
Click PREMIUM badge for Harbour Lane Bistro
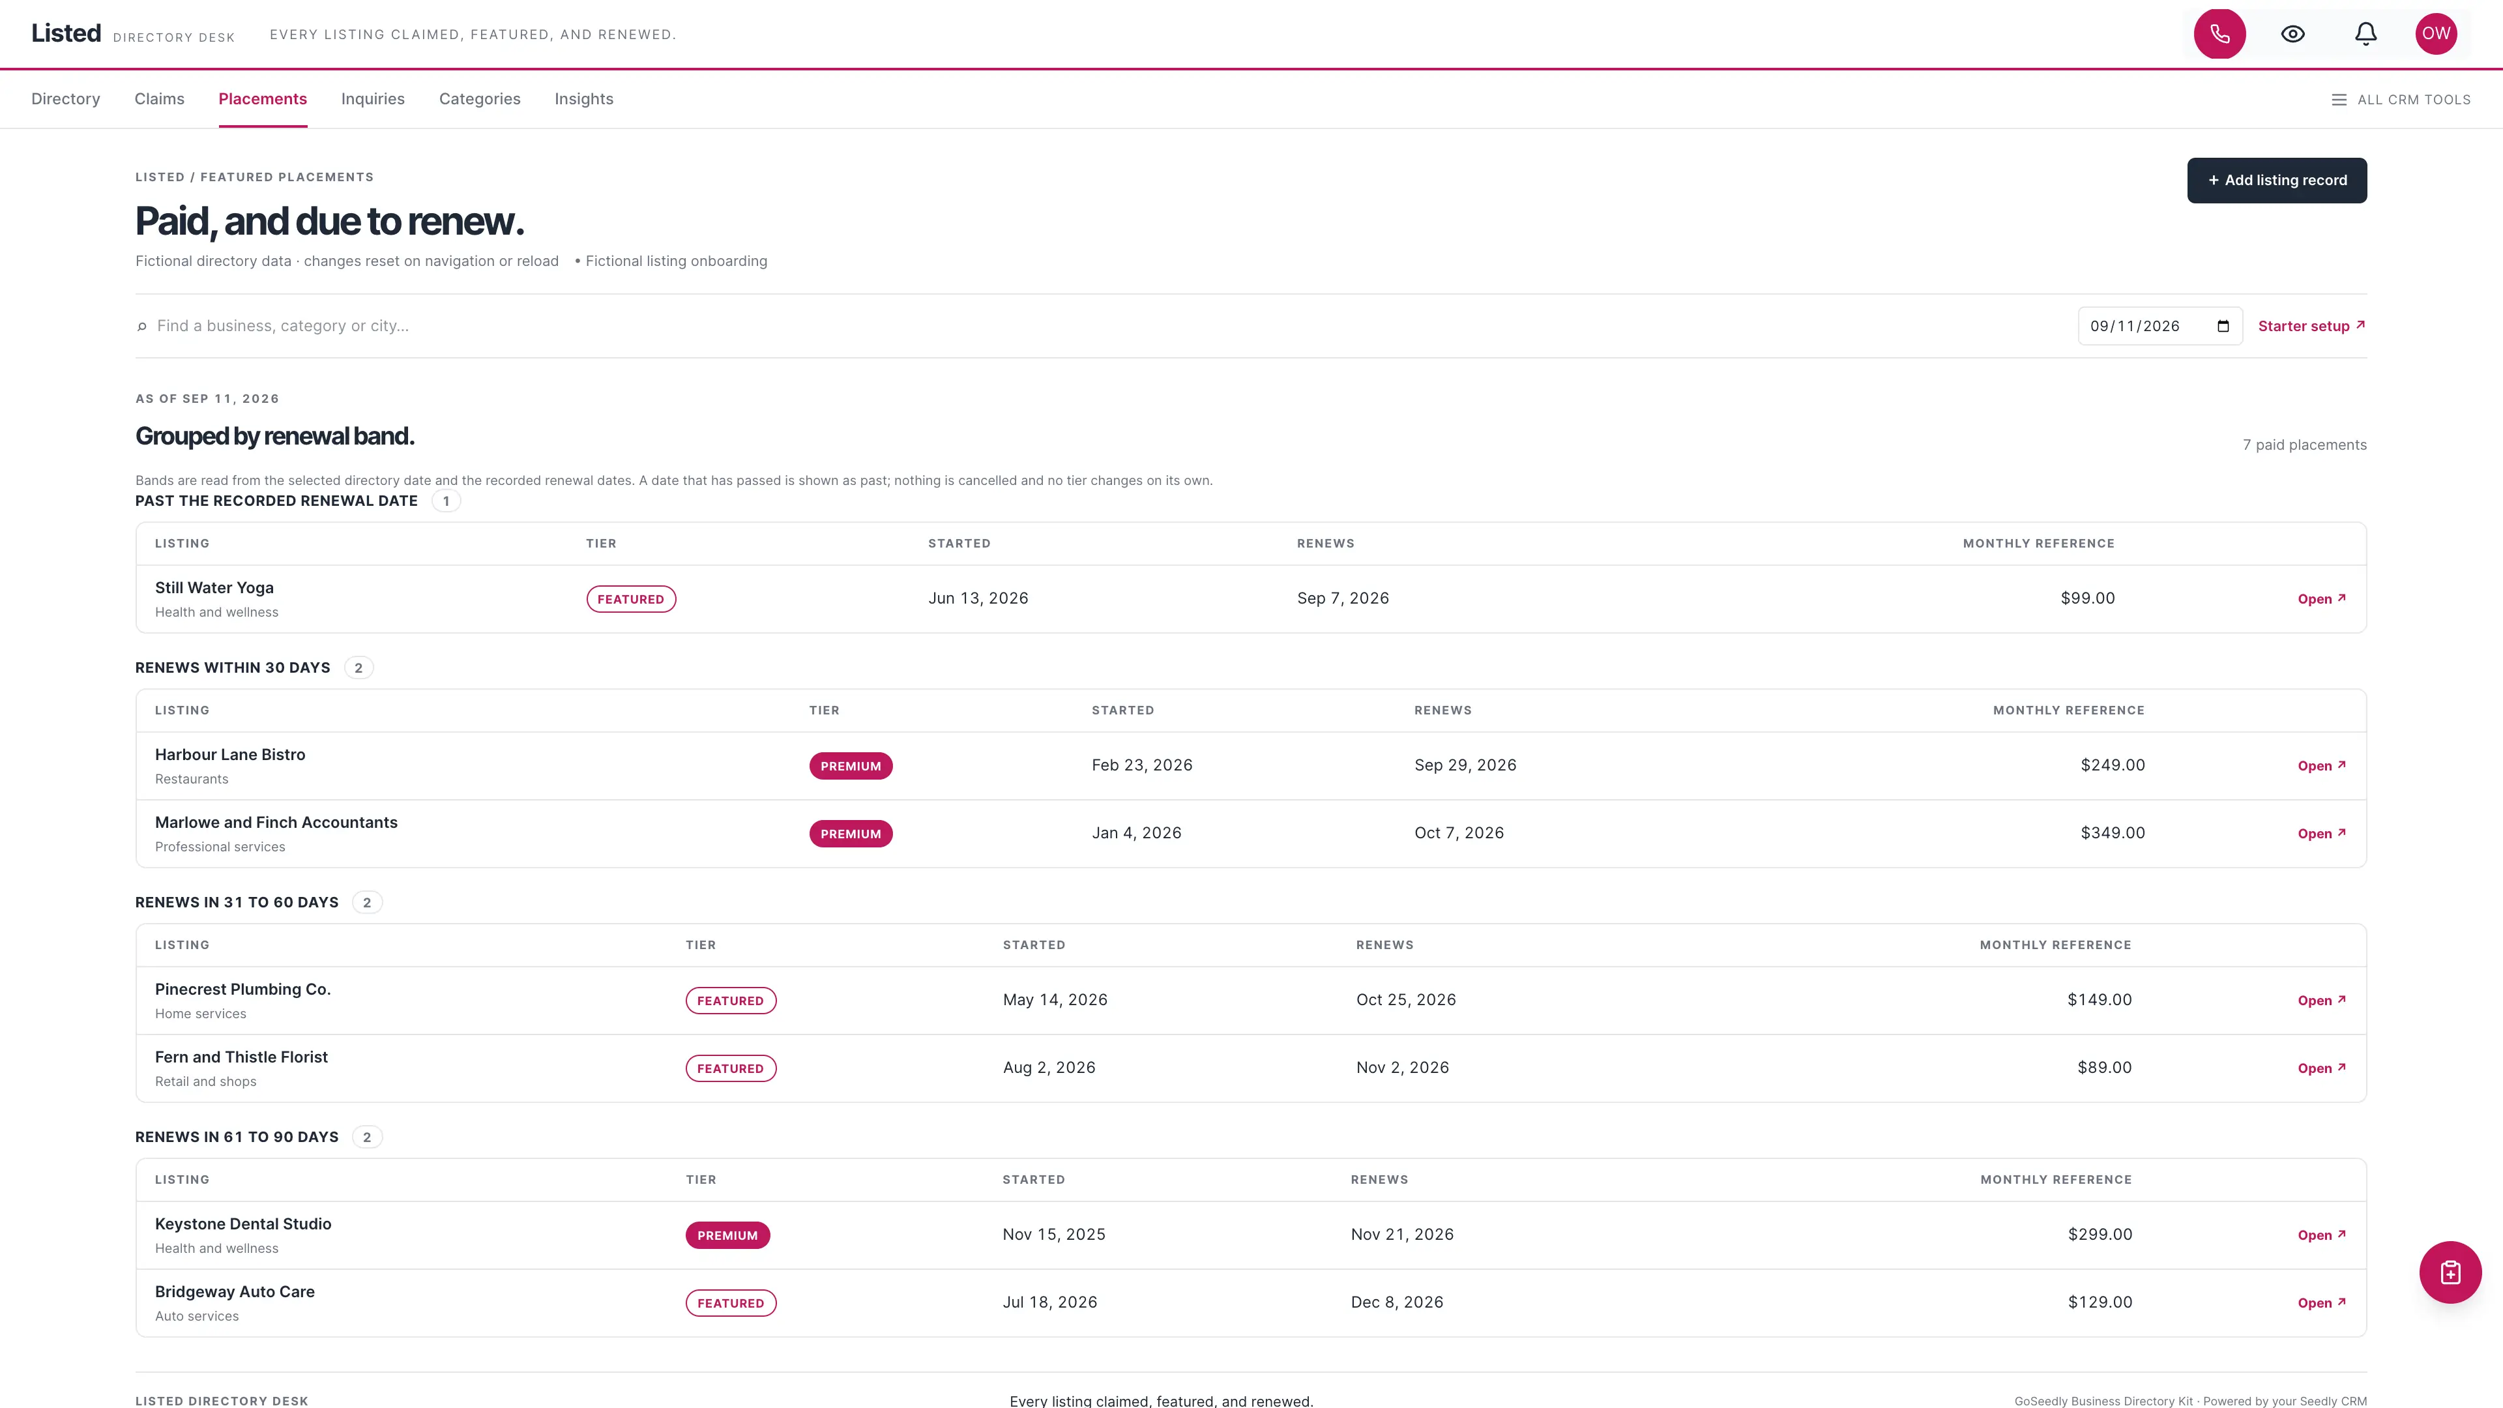850,766
